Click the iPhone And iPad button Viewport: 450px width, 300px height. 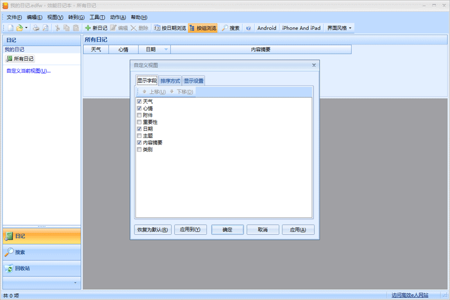pyautogui.click(x=301, y=28)
